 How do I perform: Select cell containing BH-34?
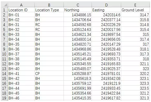tap(21, 39)
